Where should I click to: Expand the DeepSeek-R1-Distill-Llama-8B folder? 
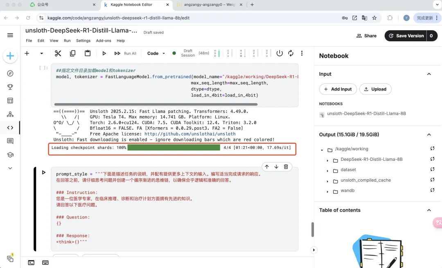click(327, 160)
